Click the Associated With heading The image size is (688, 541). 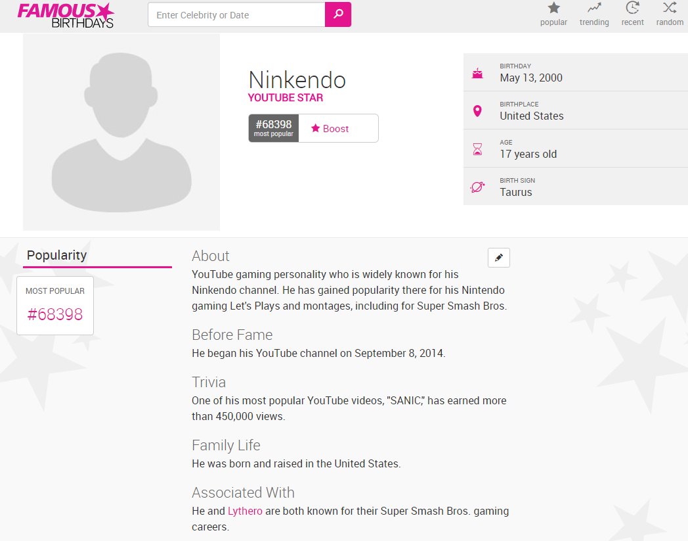coord(243,492)
